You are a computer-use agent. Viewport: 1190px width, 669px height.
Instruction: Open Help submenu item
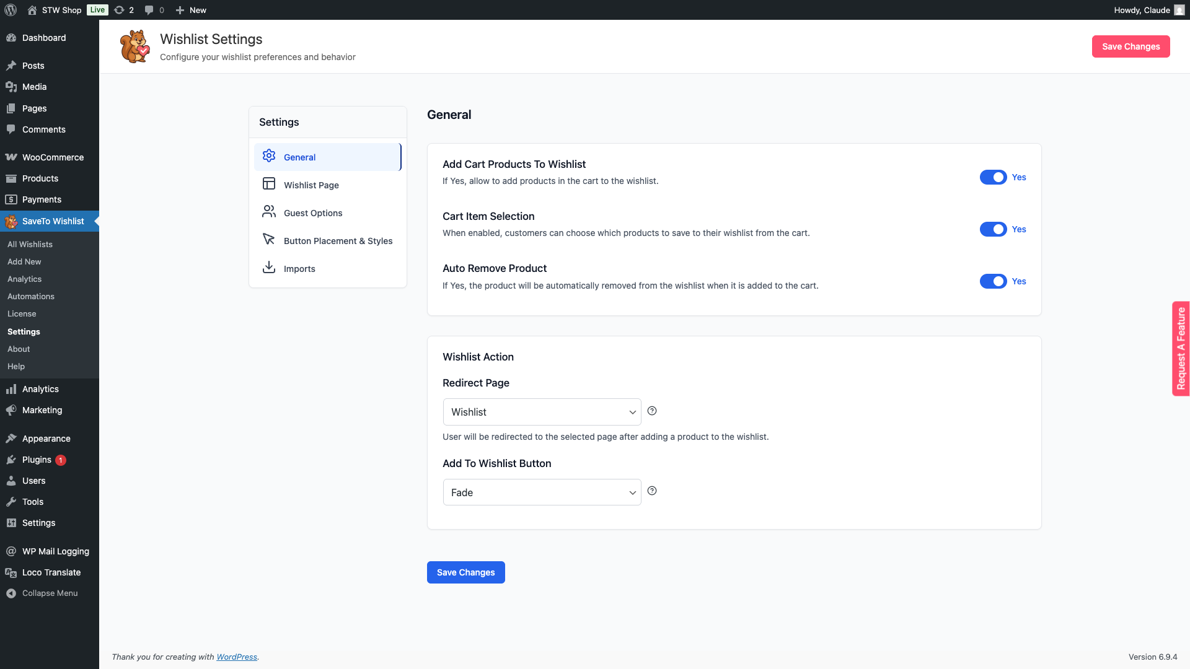16,366
